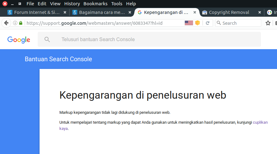
Task: Switch to the Copyright Removal tab
Action: pos(229,12)
